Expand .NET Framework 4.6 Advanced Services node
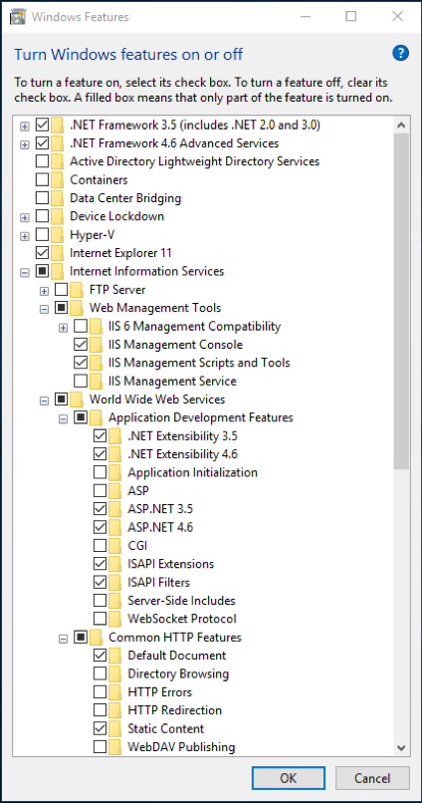422x803 pixels. tap(25, 143)
